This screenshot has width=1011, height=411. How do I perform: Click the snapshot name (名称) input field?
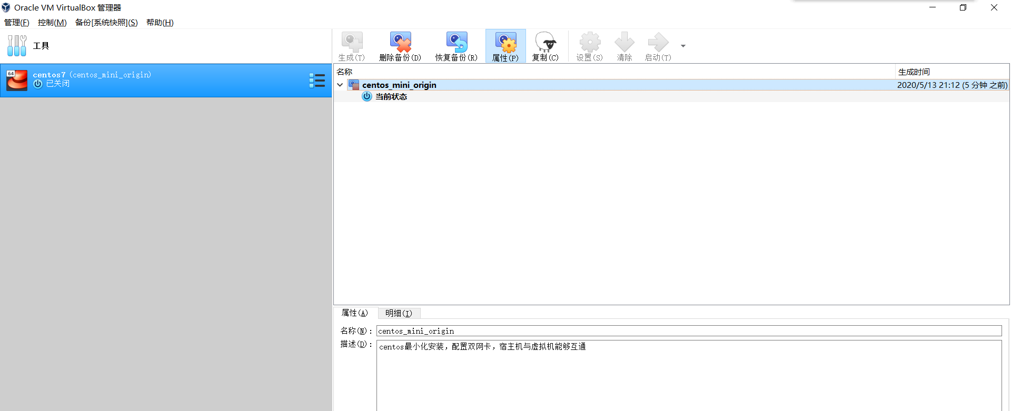689,330
